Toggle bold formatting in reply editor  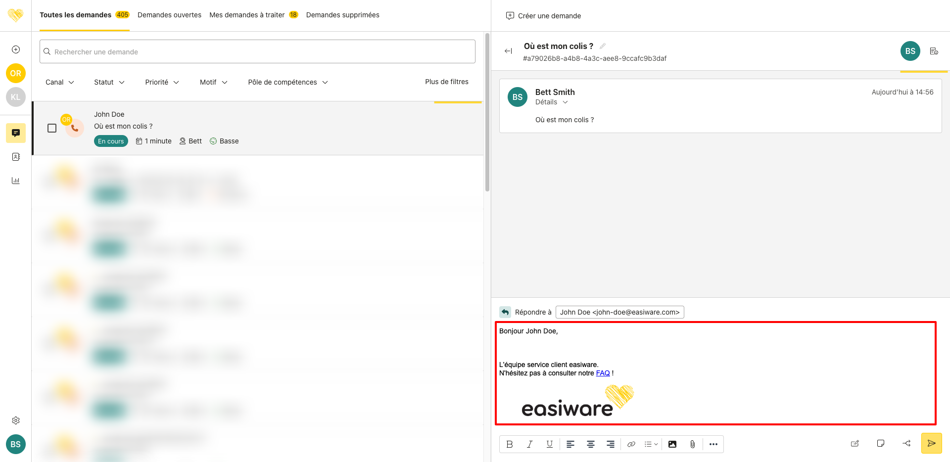pos(510,444)
